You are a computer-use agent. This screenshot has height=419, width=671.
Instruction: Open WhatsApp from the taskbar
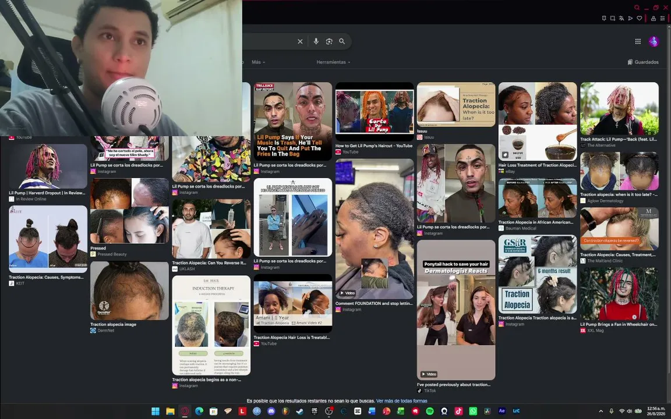473,411
